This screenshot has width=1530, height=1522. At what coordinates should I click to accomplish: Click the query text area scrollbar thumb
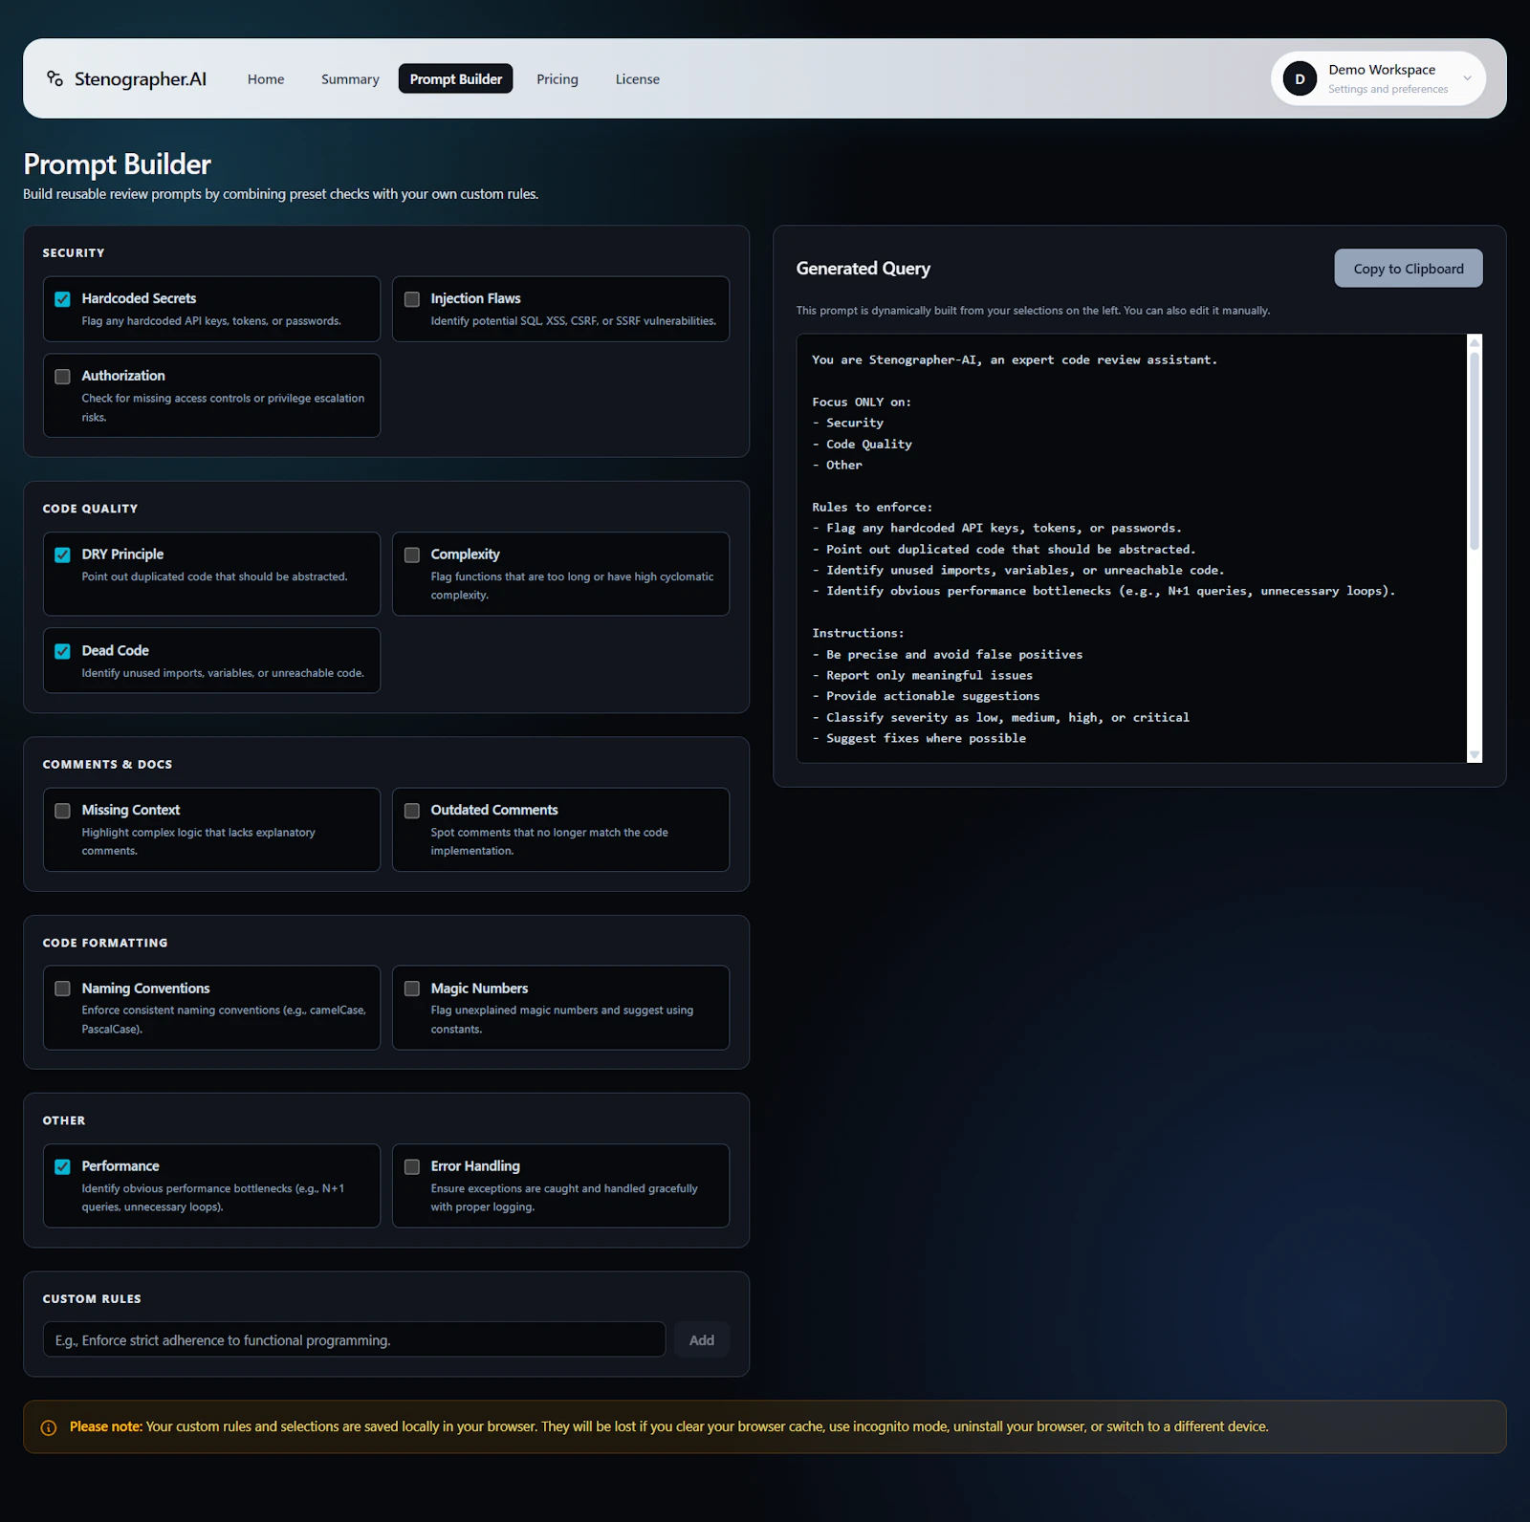click(1475, 451)
